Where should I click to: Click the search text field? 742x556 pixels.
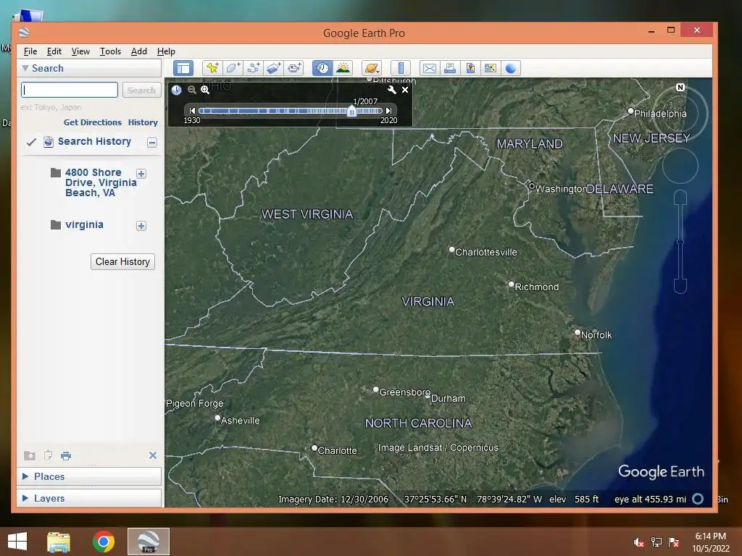click(x=70, y=90)
